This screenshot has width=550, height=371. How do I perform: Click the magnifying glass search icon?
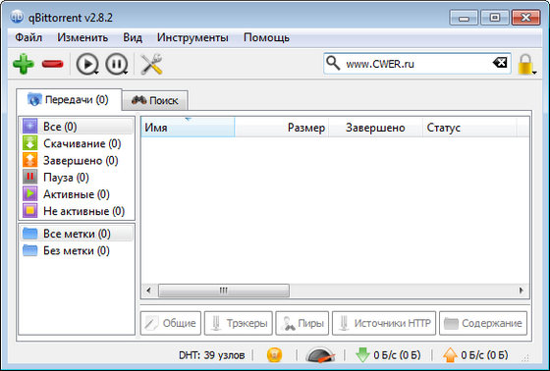(x=333, y=63)
